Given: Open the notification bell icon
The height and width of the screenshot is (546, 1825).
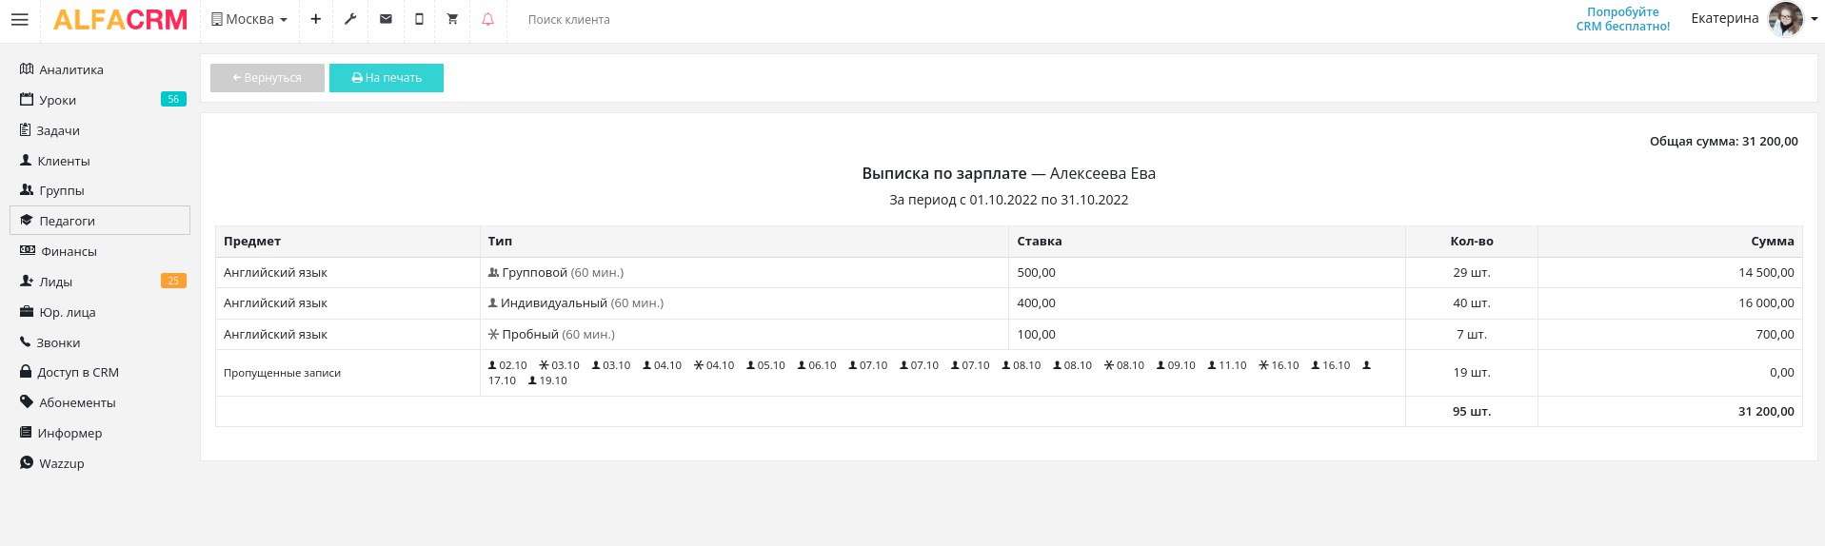Looking at the screenshot, I should [487, 19].
